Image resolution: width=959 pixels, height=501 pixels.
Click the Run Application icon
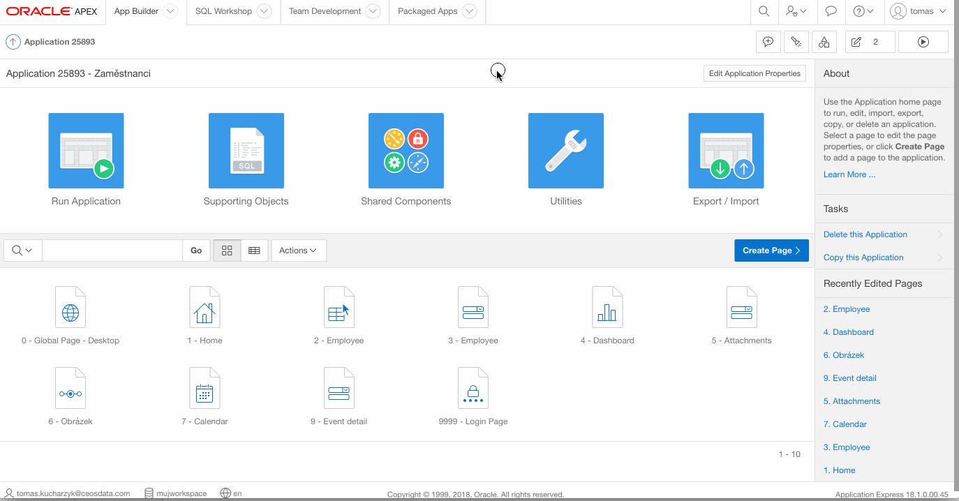coord(86,151)
